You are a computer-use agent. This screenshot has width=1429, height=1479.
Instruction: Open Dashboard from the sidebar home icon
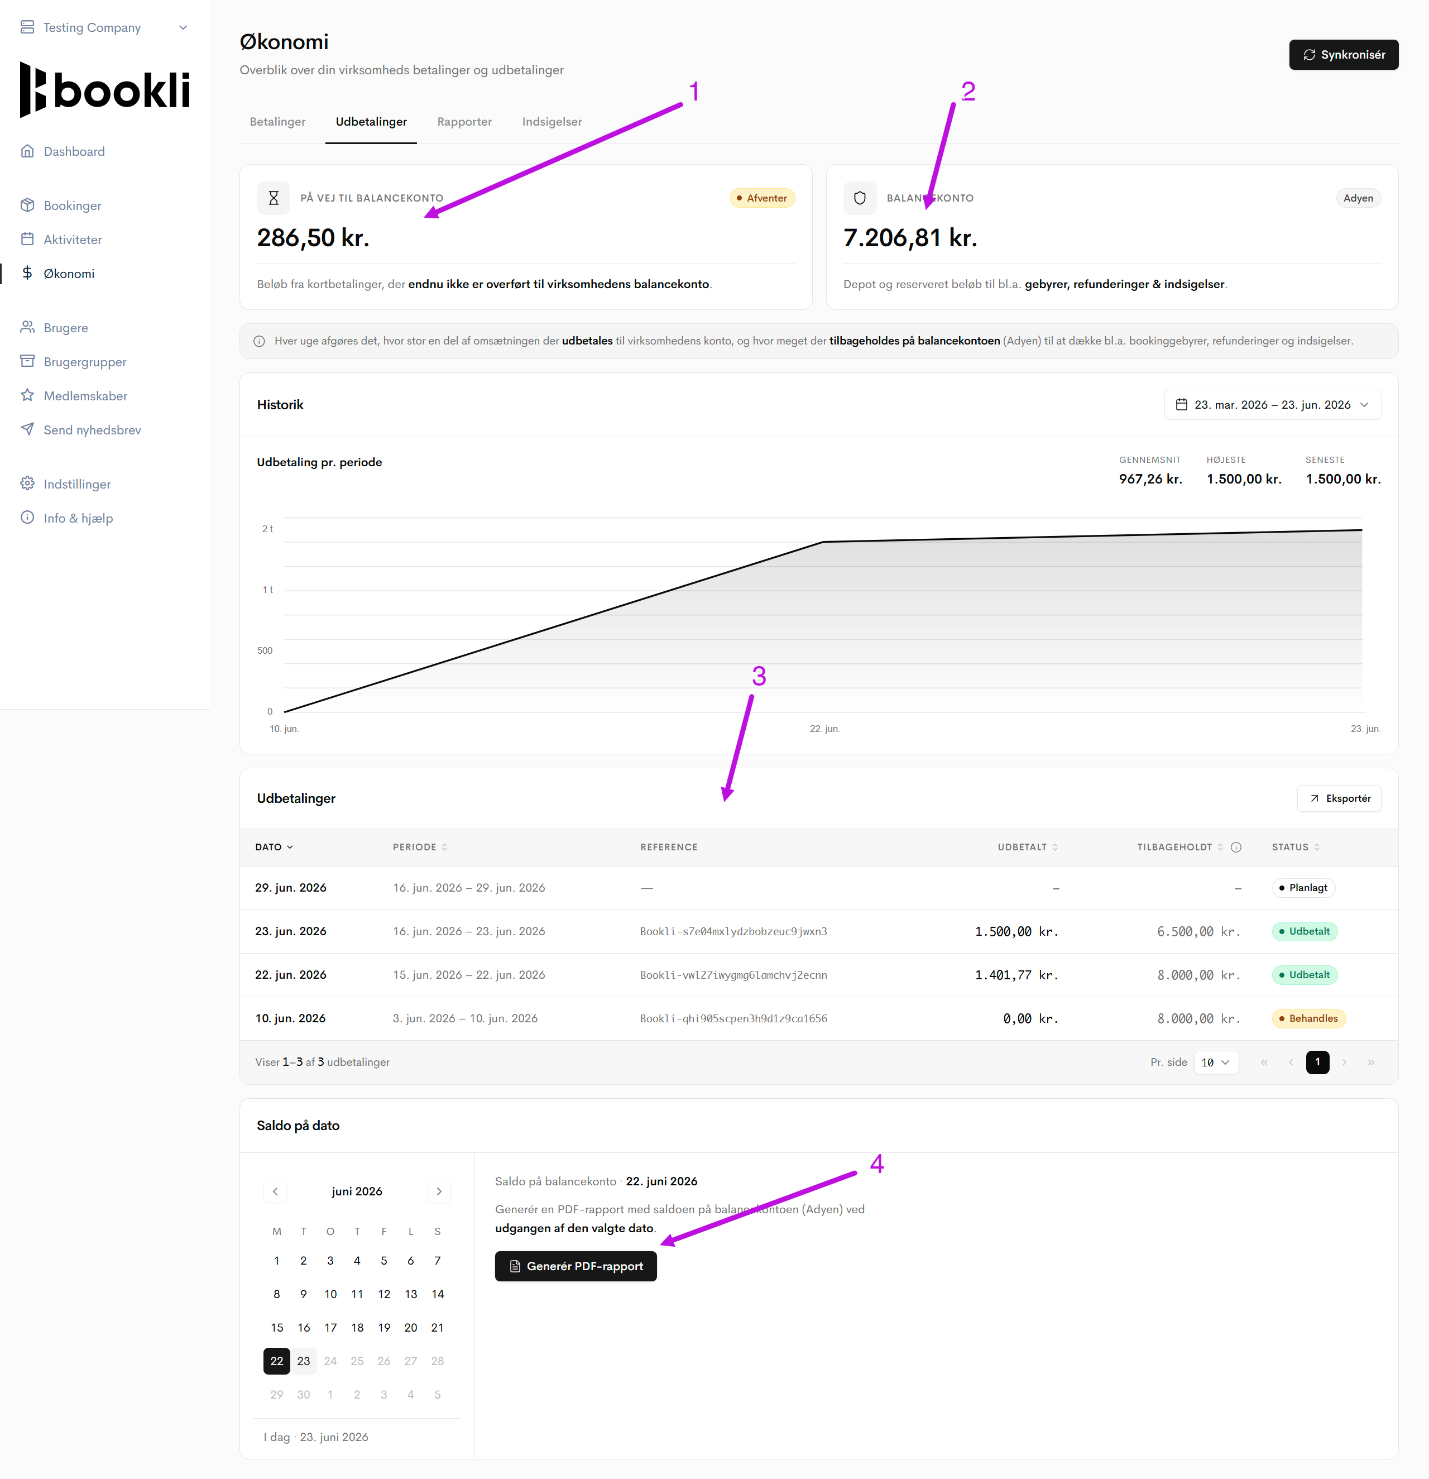click(x=27, y=151)
